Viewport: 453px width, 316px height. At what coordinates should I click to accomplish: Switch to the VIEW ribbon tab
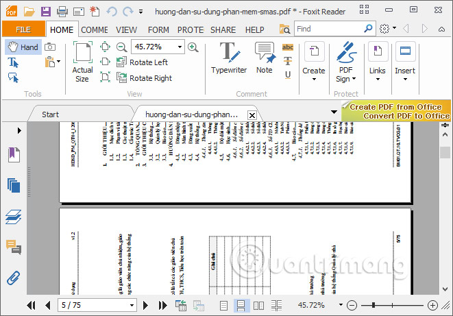click(x=126, y=29)
